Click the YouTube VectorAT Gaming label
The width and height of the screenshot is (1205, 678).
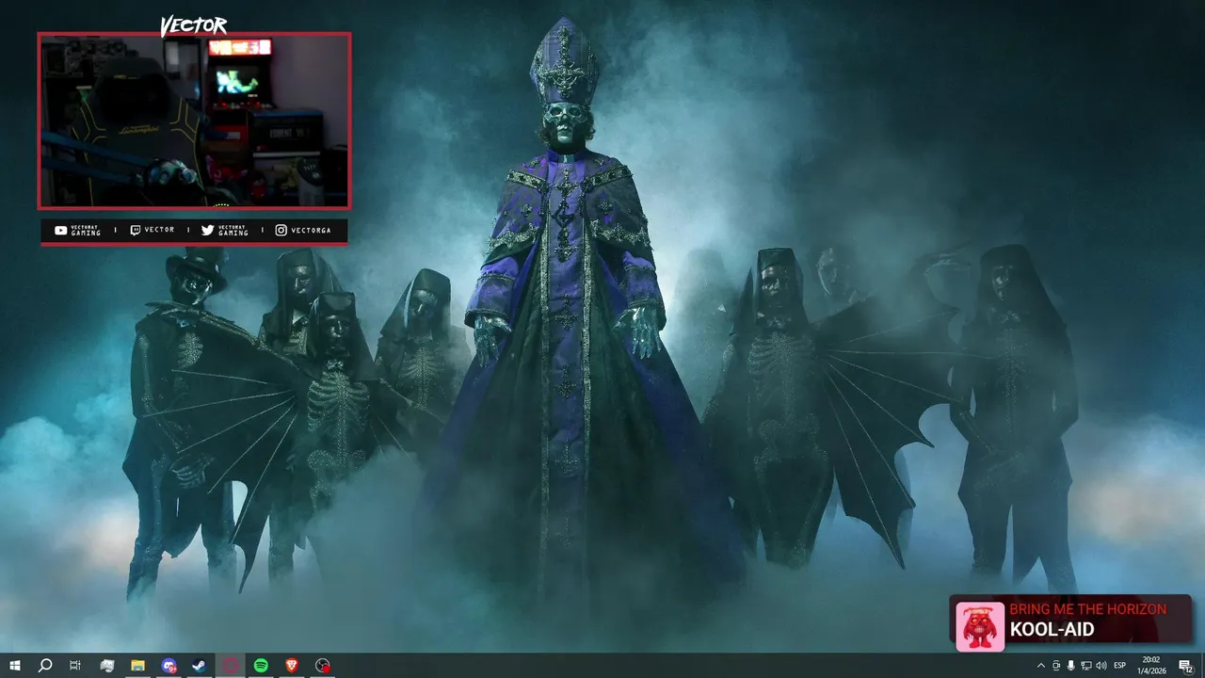coord(77,230)
